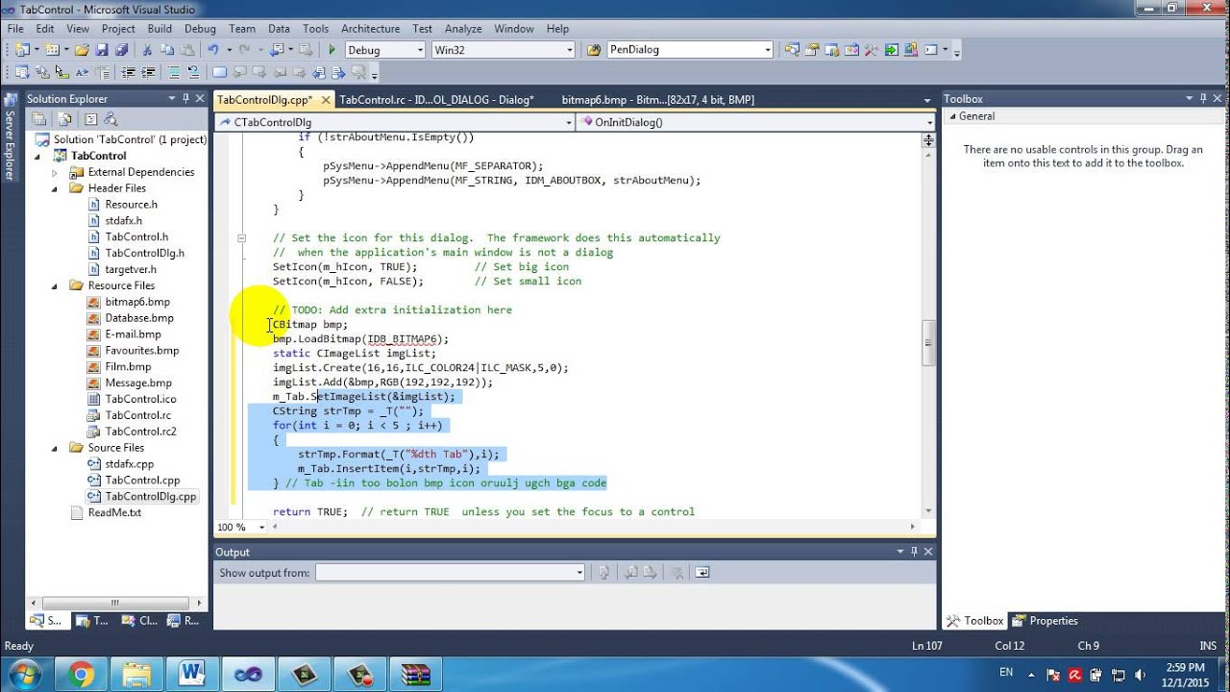Switch to bitmap6.bmp editor tab
Viewport: 1230px width, 692px height.
coord(657,99)
